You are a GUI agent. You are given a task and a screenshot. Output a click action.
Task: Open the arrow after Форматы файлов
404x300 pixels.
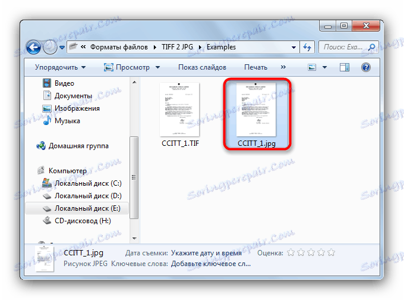coord(154,47)
